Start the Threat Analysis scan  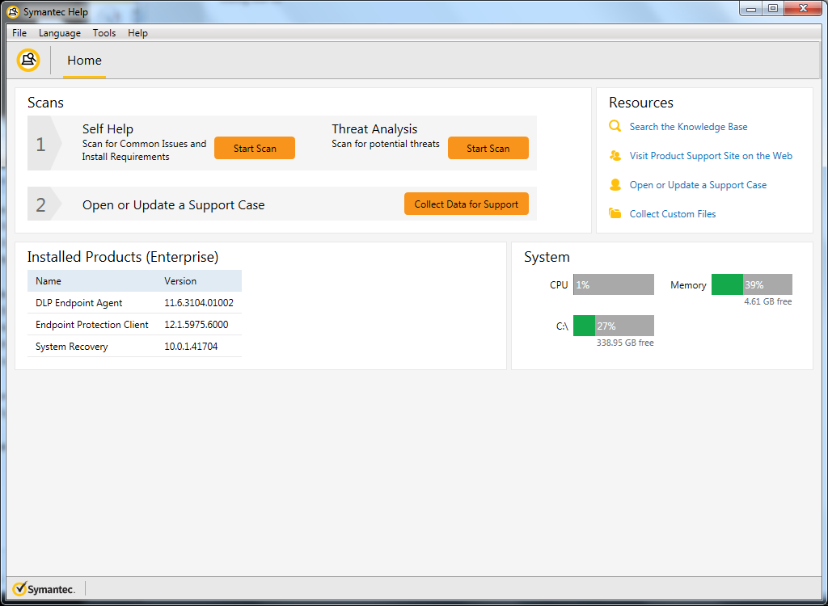click(488, 148)
